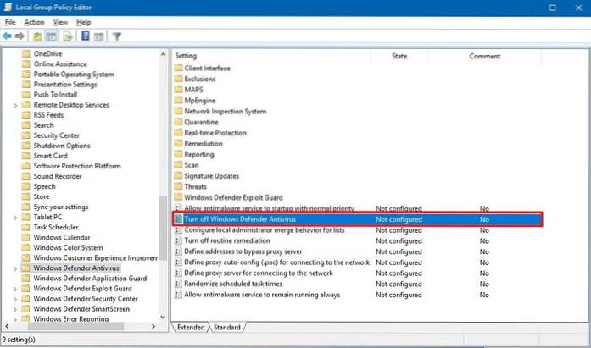Select Allow antimalware service to remain running always

point(262,295)
